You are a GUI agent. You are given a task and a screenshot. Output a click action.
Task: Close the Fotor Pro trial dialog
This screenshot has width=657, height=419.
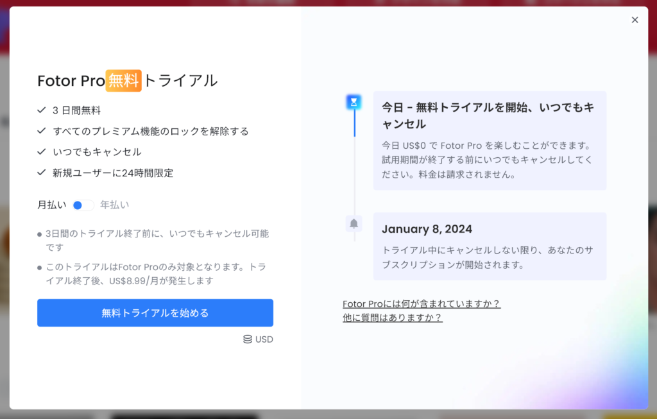[635, 20]
